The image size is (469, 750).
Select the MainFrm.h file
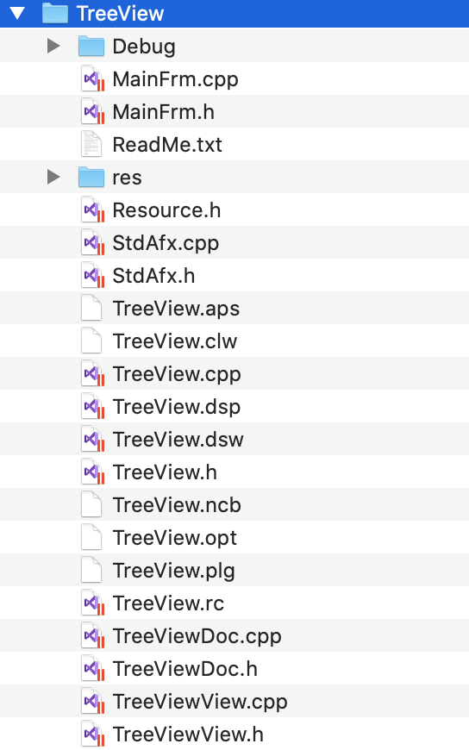tap(234, 111)
